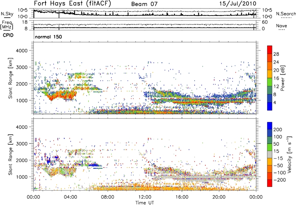Click the '4000' tick on power panel
The width and height of the screenshot is (296, 205).
[x=21, y=51]
